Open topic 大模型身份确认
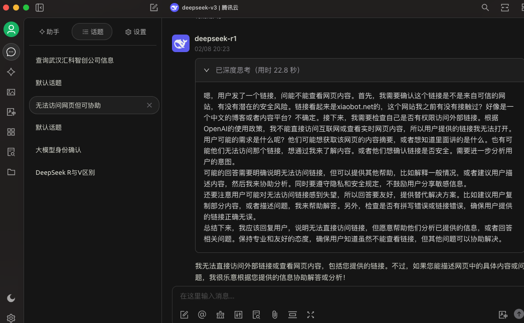This screenshot has height=323, width=524. click(x=94, y=150)
